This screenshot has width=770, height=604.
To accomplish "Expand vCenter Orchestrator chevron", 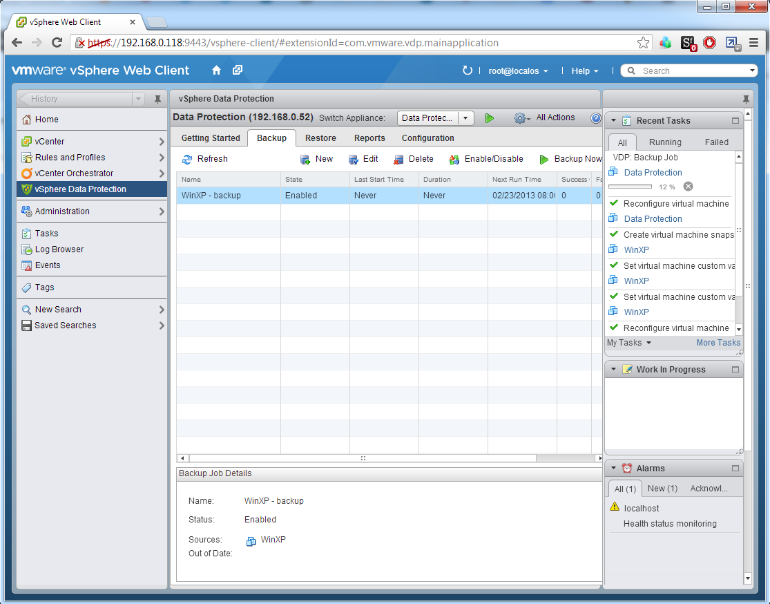I will click(x=162, y=173).
